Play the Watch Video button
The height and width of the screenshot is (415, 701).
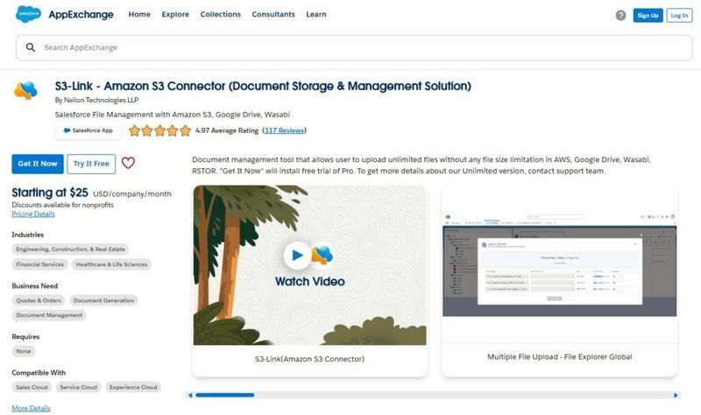click(297, 255)
